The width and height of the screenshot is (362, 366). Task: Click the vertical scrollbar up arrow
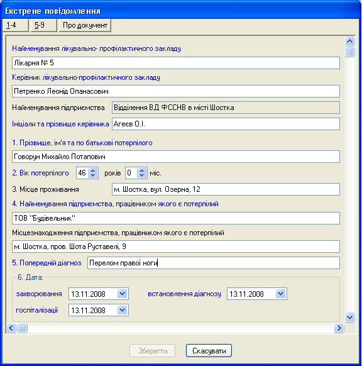pos(349,42)
